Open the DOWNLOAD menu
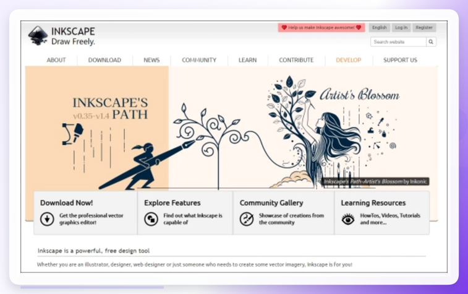This screenshot has width=468, height=294. (104, 60)
